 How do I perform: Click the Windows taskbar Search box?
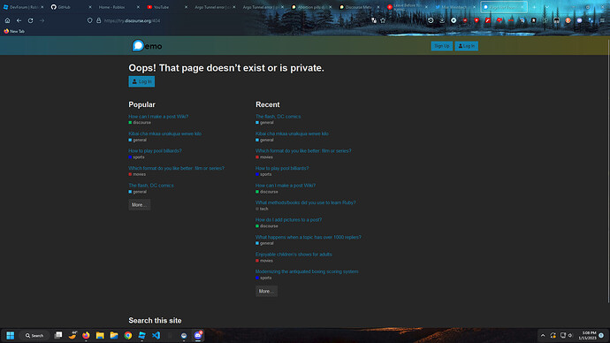(35, 335)
